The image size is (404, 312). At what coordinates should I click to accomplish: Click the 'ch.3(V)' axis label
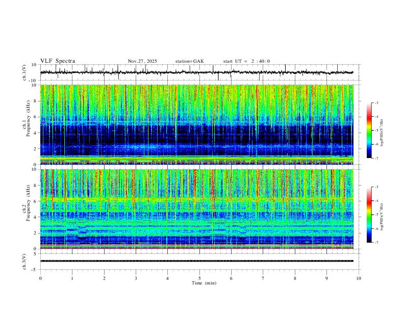point(24,262)
